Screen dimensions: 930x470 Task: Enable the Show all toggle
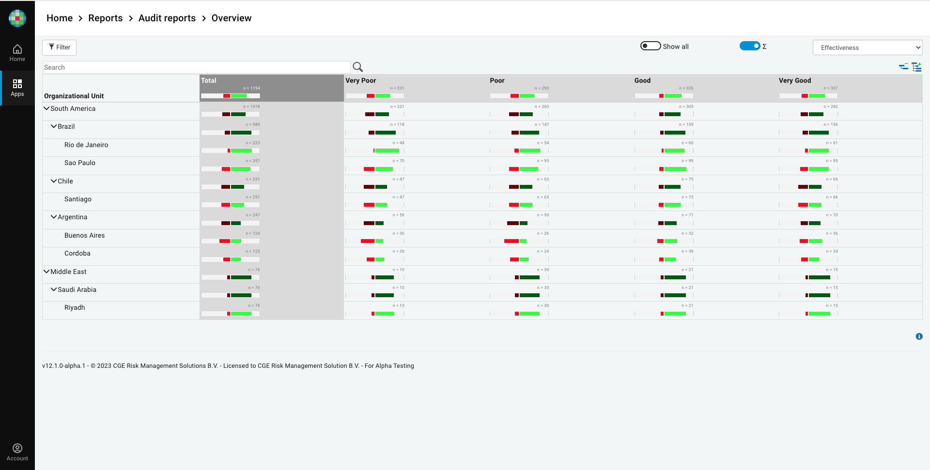pyautogui.click(x=650, y=46)
